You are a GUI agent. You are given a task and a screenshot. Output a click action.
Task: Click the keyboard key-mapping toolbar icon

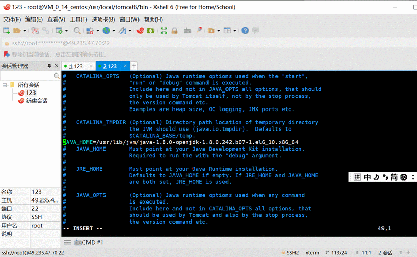click(187, 31)
